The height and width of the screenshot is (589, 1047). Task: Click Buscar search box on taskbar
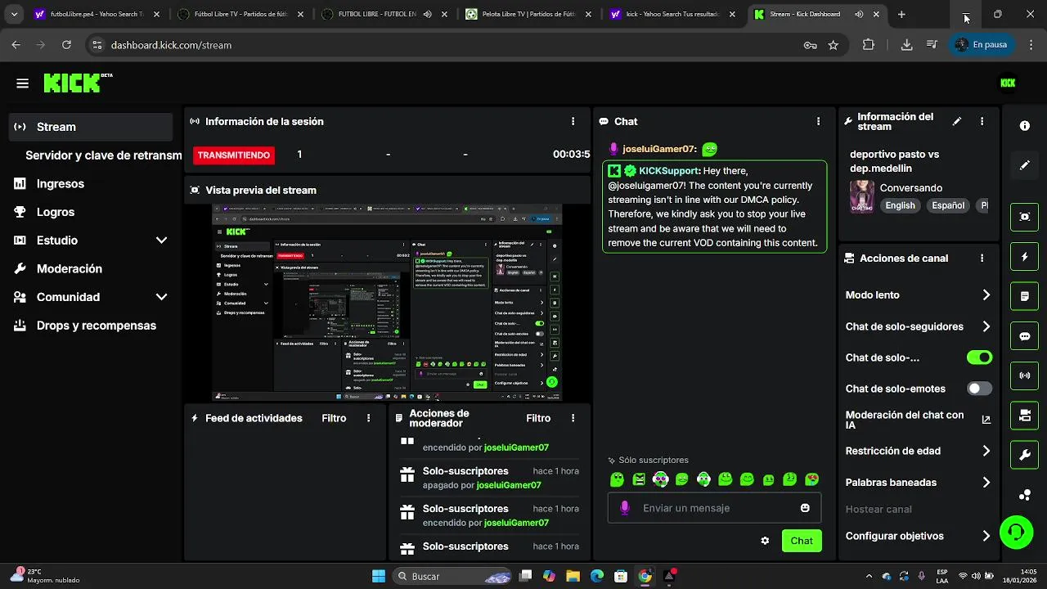(453, 576)
